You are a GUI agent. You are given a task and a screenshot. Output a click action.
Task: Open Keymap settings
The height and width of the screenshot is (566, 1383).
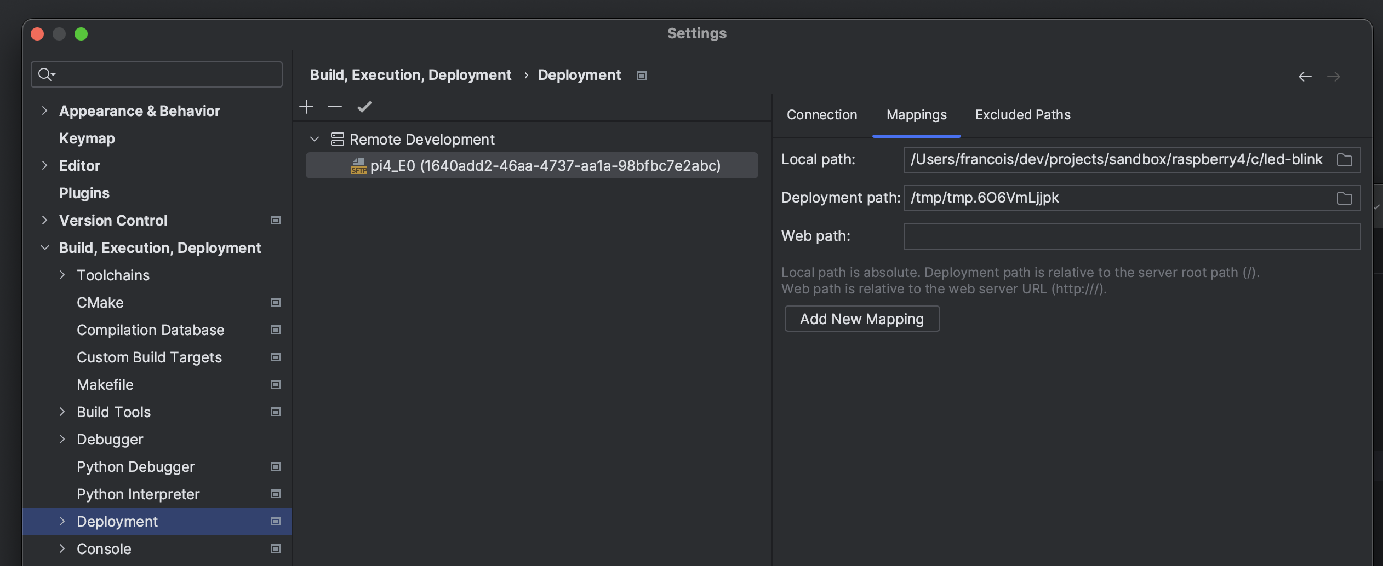[87, 138]
